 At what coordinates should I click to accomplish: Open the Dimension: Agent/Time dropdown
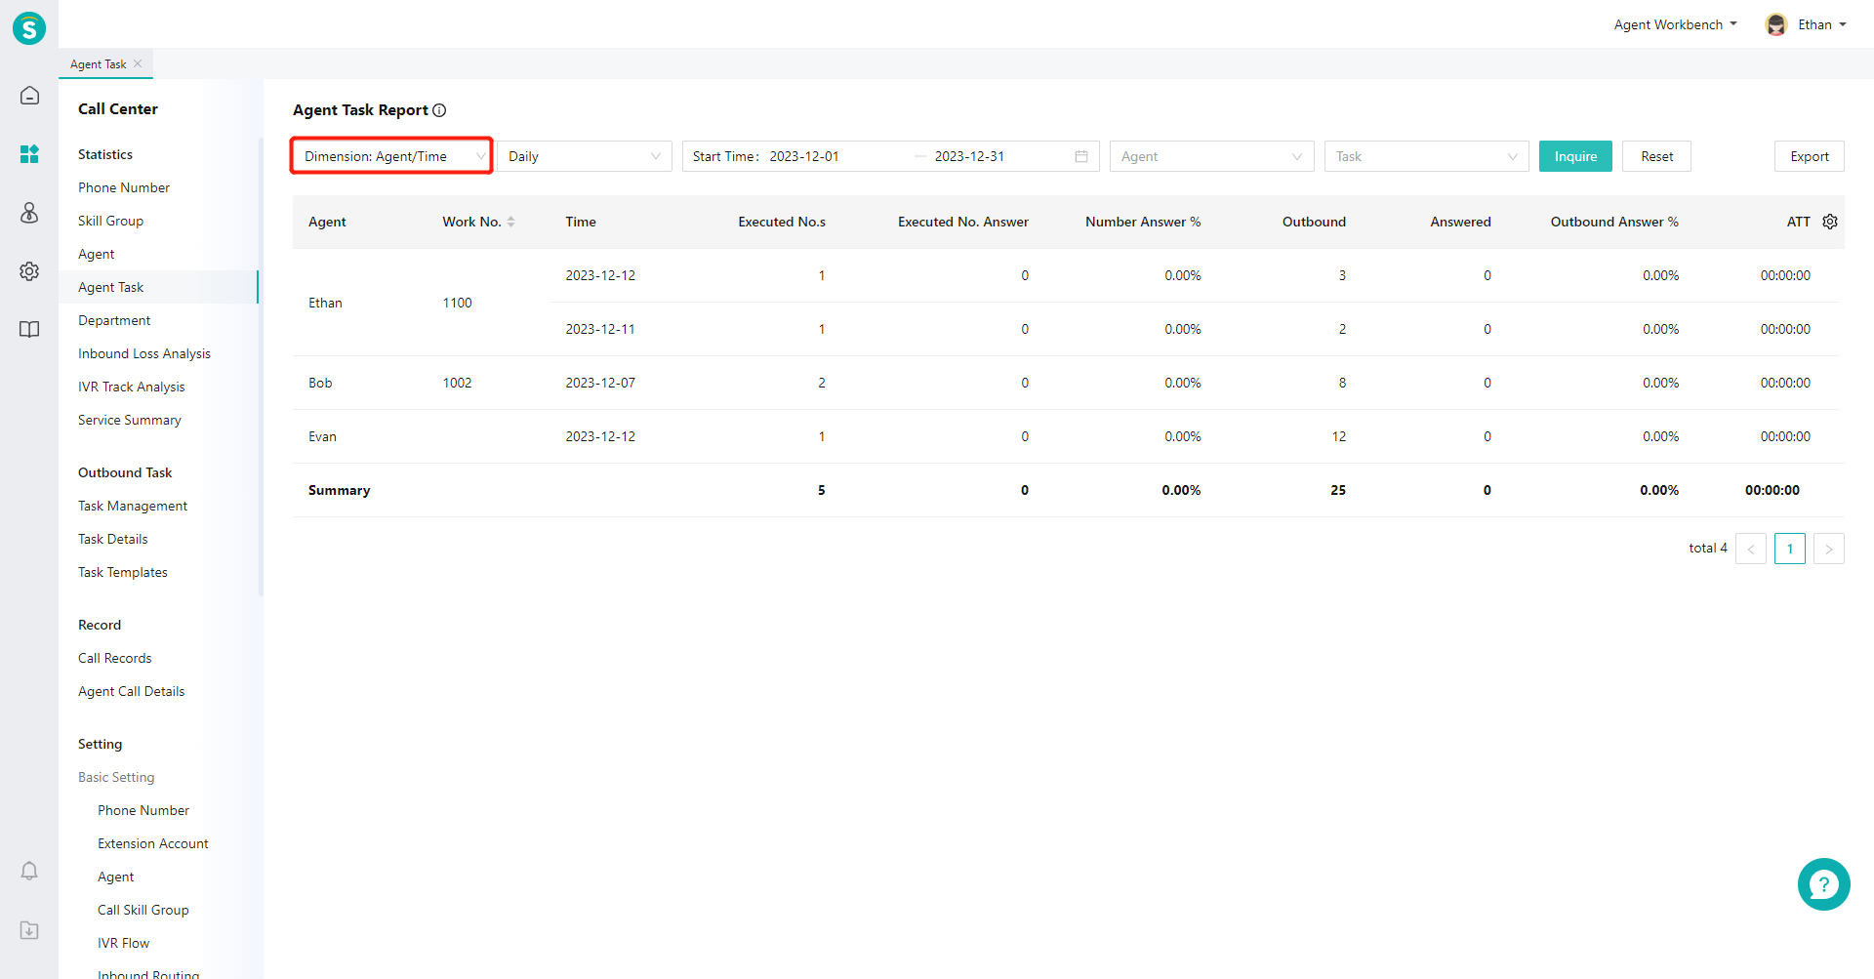click(x=391, y=156)
